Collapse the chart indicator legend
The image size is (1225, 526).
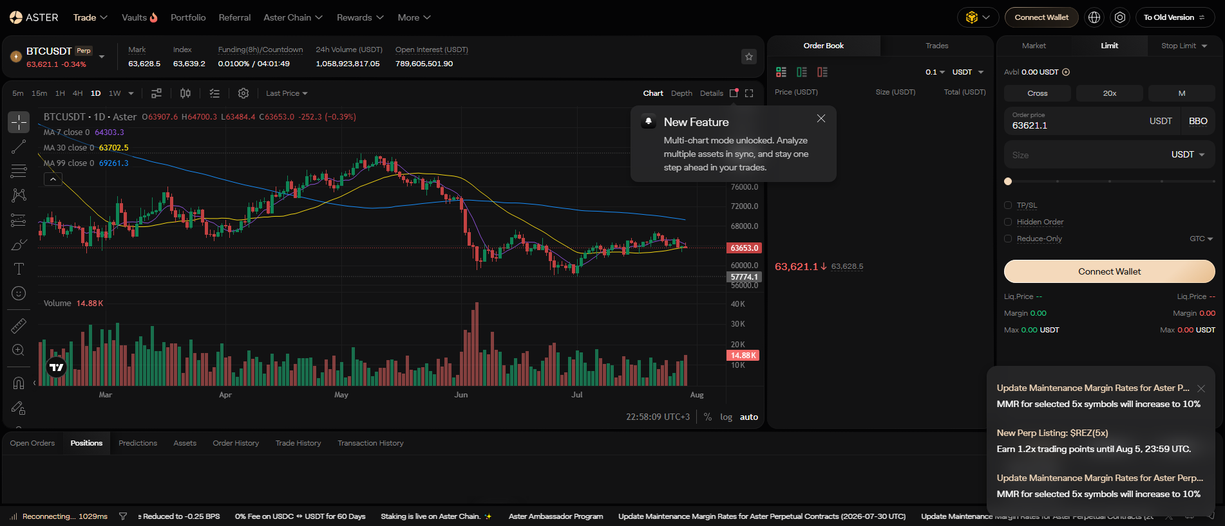pos(53,179)
